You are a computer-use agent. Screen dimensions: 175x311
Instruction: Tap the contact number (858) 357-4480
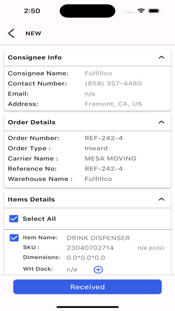click(113, 84)
